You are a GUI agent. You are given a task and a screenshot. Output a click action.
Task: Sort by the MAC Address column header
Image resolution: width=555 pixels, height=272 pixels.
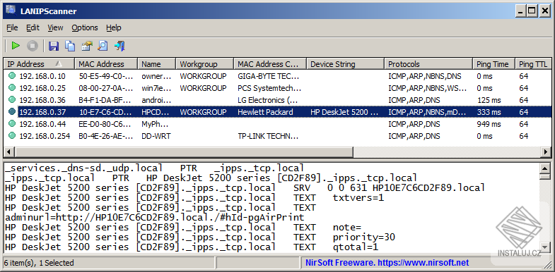106,64
